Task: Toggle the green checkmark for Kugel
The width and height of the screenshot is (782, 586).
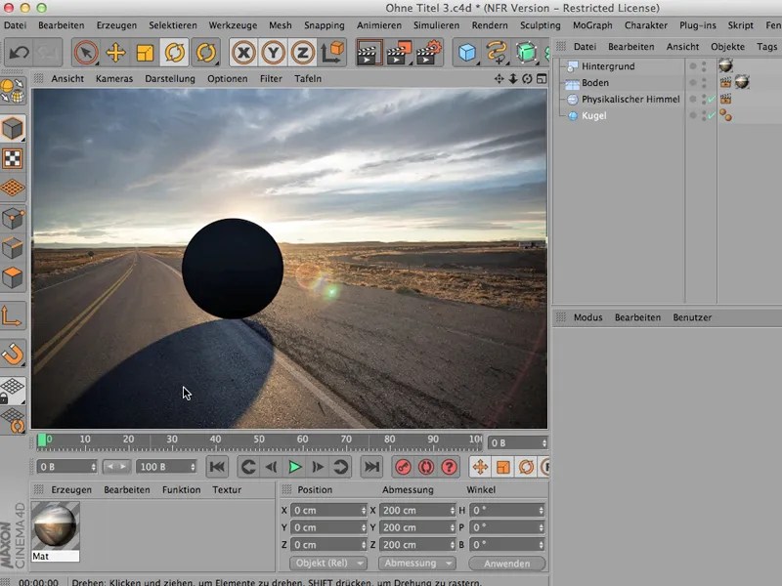Action: click(710, 116)
